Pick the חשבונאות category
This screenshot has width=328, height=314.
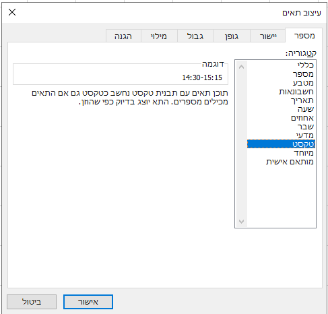pyautogui.click(x=281, y=92)
